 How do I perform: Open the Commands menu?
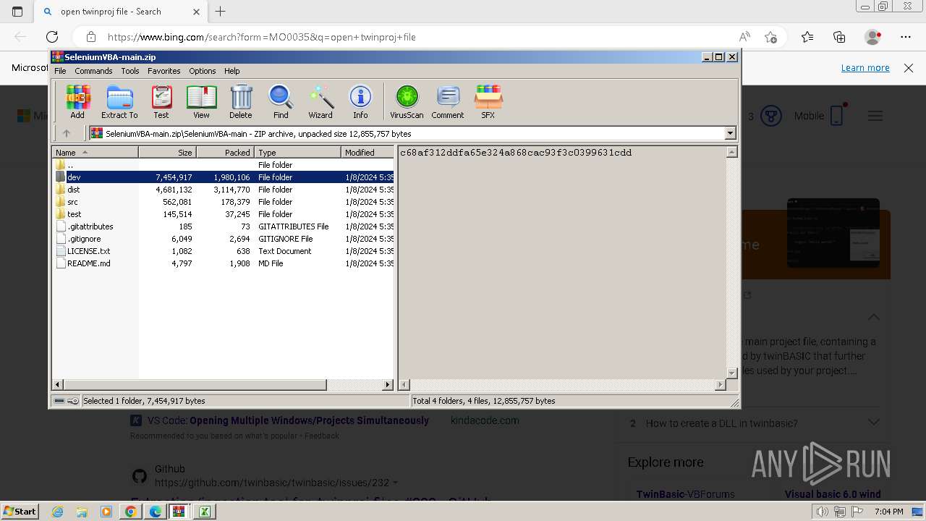pyautogui.click(x=93, y=71)
